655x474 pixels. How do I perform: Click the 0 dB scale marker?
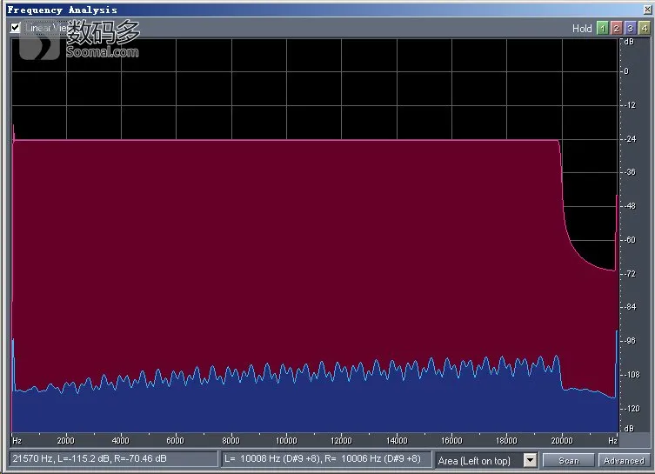coord(626,71)
